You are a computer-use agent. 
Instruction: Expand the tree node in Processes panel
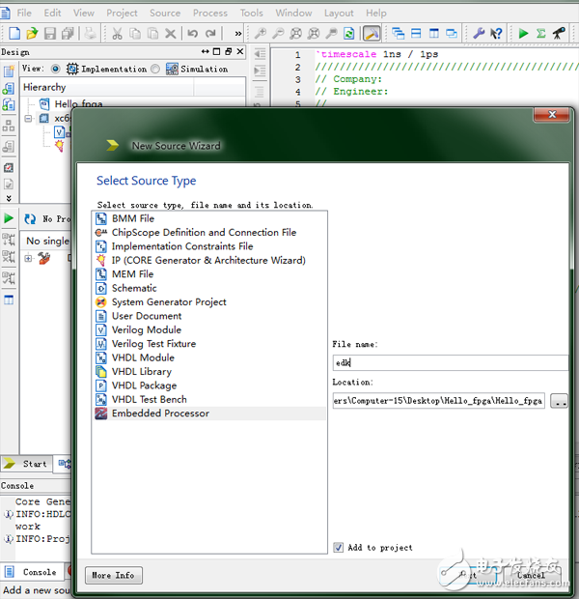pyautogui.click(x=28, y=258)
